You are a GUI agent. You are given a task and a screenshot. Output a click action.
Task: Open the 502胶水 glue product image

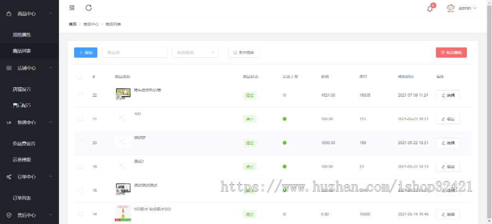click(123, 213)
